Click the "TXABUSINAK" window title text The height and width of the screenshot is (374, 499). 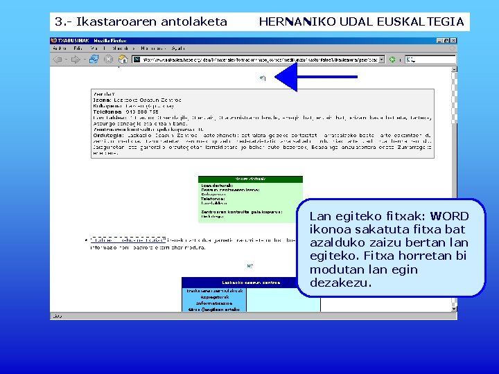(x=74, y=40)
